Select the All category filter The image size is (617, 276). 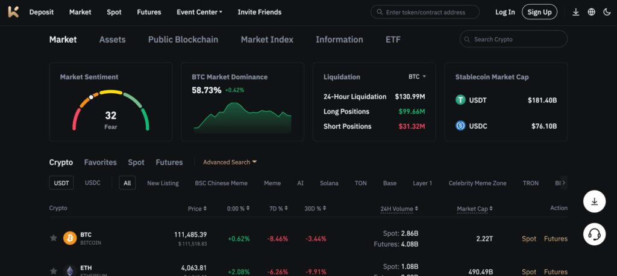click(127, 183)
